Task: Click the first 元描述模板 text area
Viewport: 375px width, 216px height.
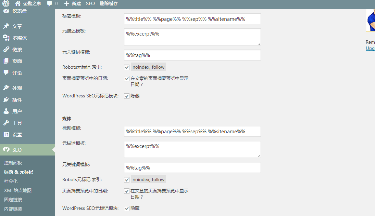Action: point(192,37)
